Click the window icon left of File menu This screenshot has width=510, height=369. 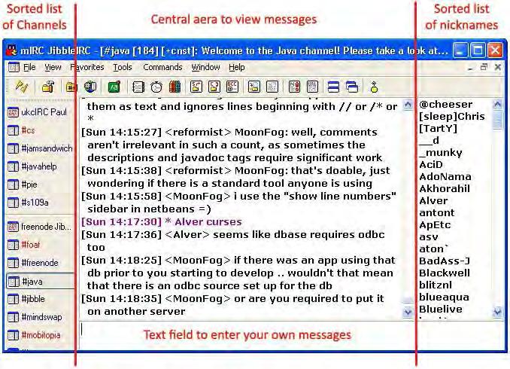(14, 67)
